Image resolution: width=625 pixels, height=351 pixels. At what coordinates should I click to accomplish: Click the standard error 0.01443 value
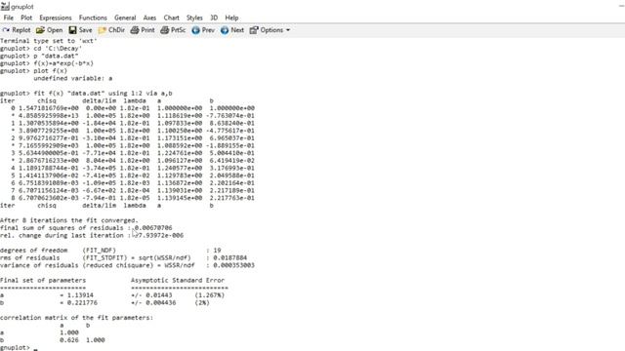click(159, 295)
